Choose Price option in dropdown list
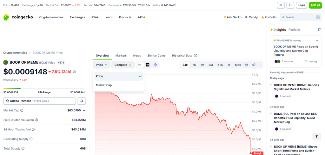 tap(119, 76)
